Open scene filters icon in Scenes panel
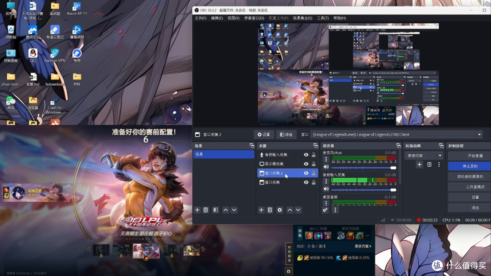This screenshot has width=491, height=276. (216, 210)
